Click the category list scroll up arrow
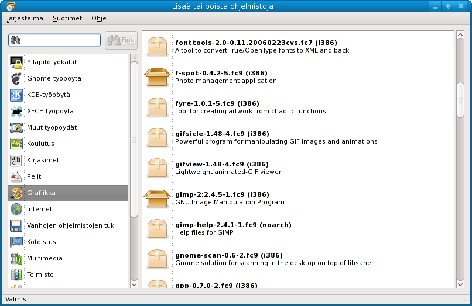 pos(134,58)
